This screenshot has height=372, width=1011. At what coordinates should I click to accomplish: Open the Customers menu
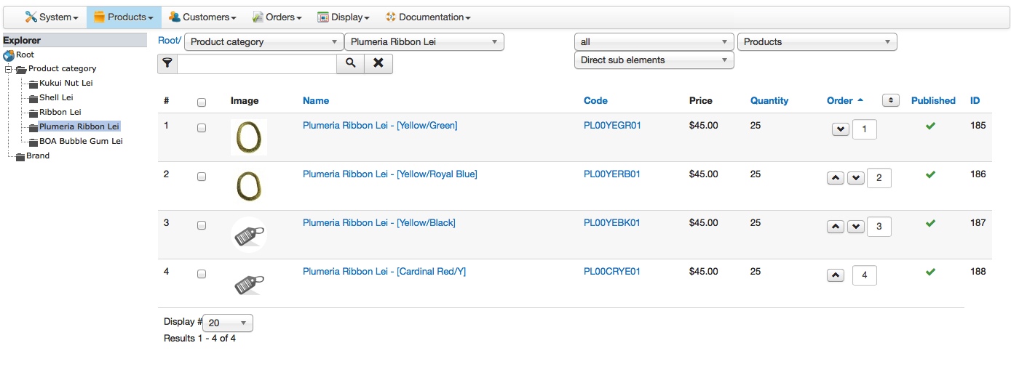click(202, 17)
